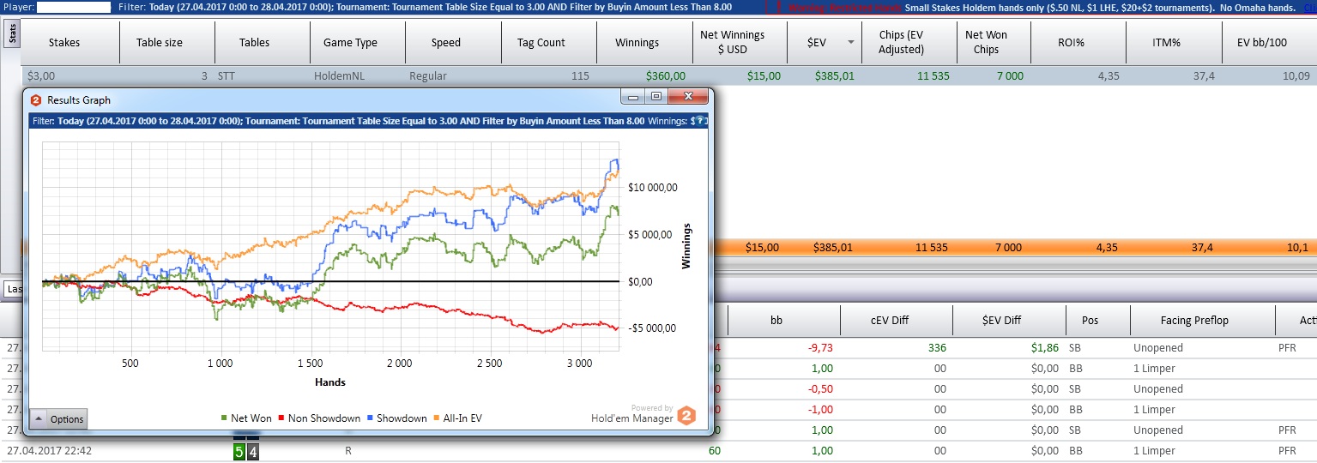Viewport: 1317px width, 463px height.
Task: Click the help question mark icon in graph
Action: point(701,122)
